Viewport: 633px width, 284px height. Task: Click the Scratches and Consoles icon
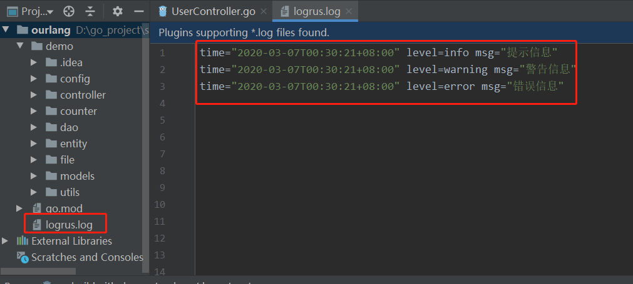(22, 257)
